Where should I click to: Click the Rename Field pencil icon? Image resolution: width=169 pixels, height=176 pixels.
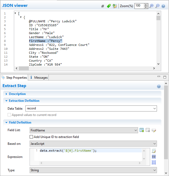tap(154, 130)
